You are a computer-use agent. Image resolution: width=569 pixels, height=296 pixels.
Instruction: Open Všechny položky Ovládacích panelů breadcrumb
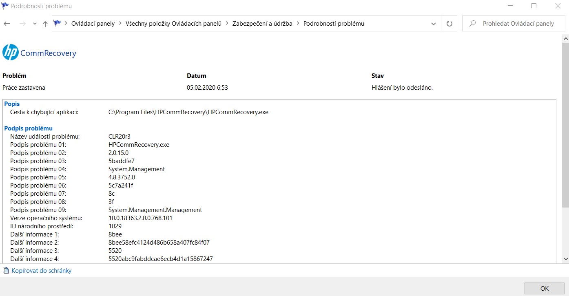click(x=173, y=24)
